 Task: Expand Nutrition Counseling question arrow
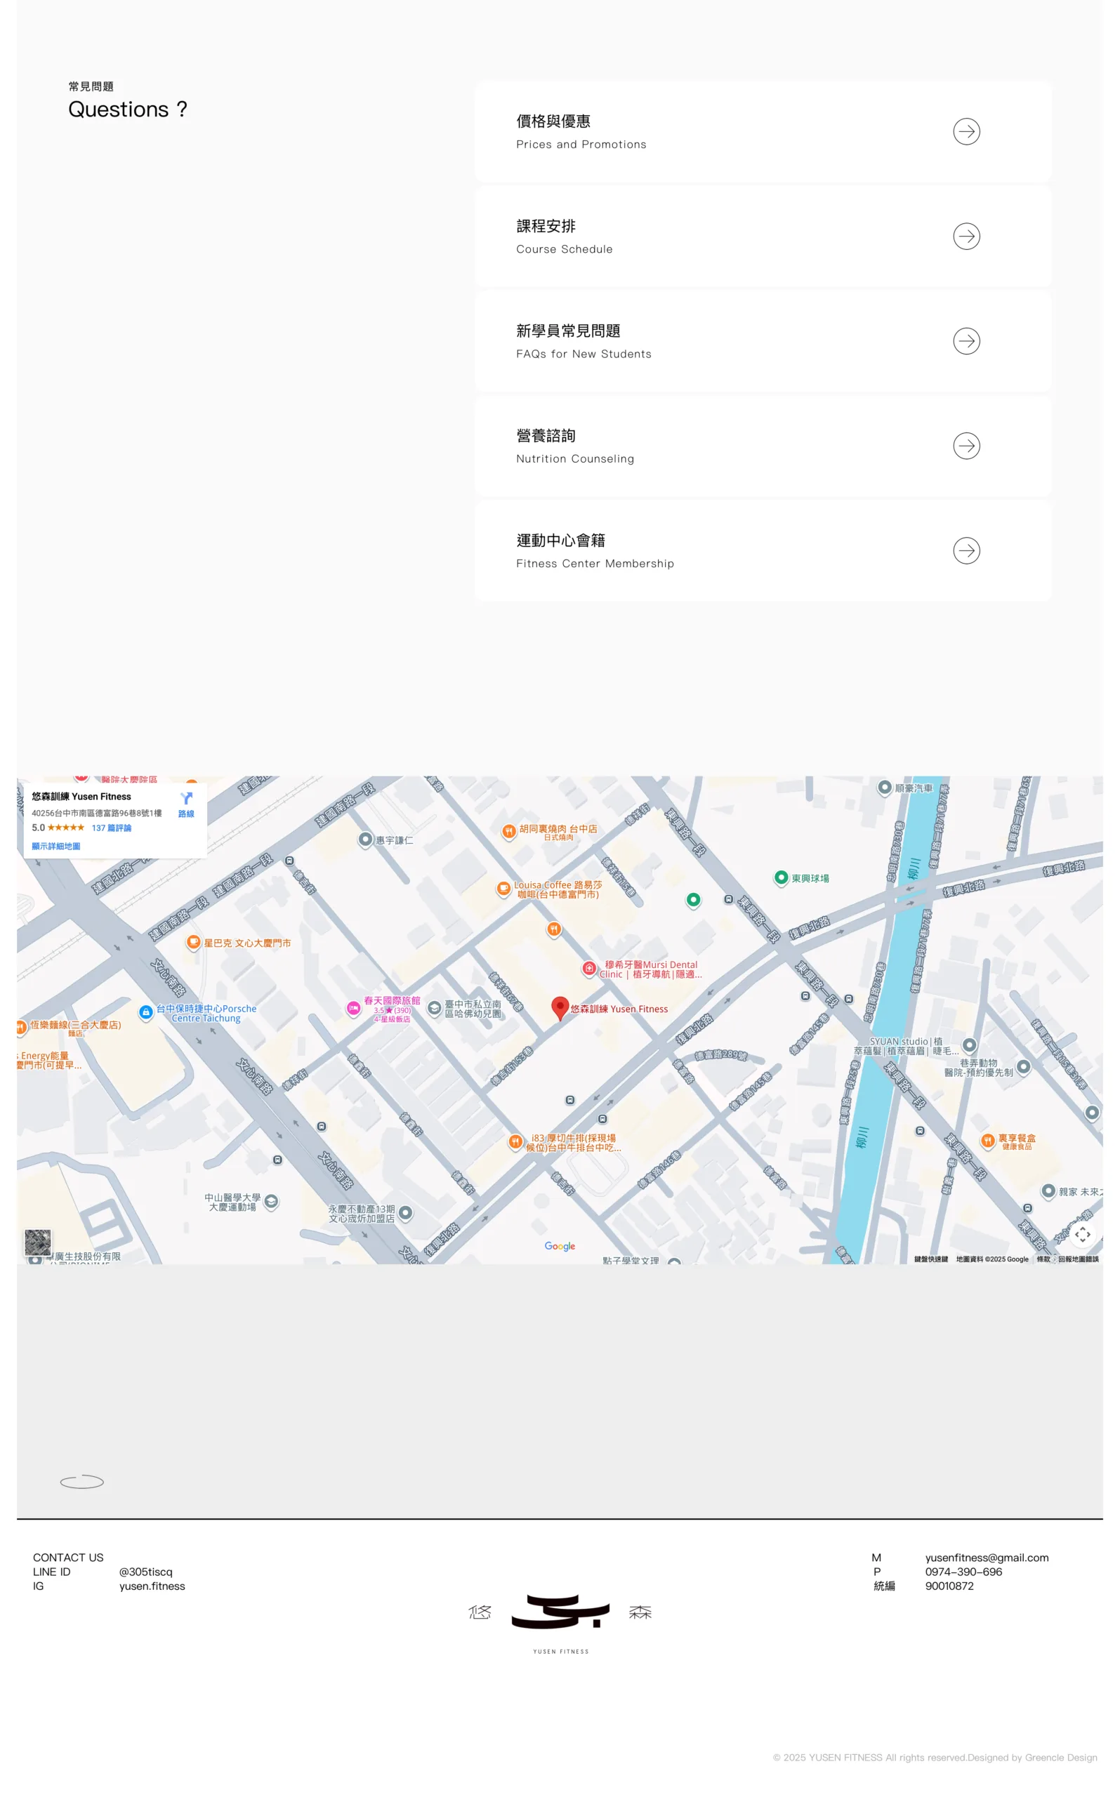[x=966, y=446]
